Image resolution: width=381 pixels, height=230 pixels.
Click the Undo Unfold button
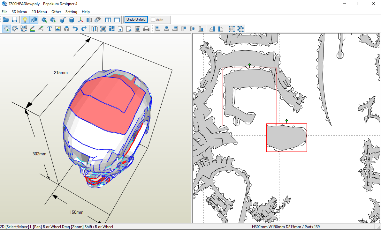136,19
